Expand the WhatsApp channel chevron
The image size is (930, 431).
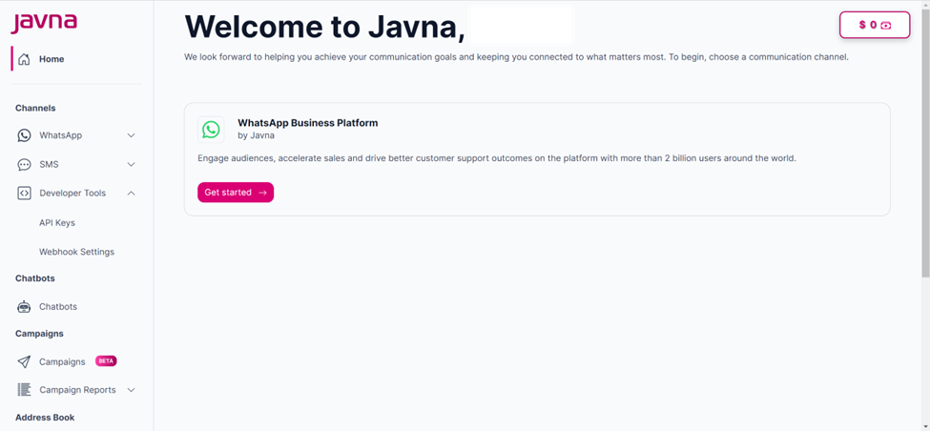click(x=131, y=135)
